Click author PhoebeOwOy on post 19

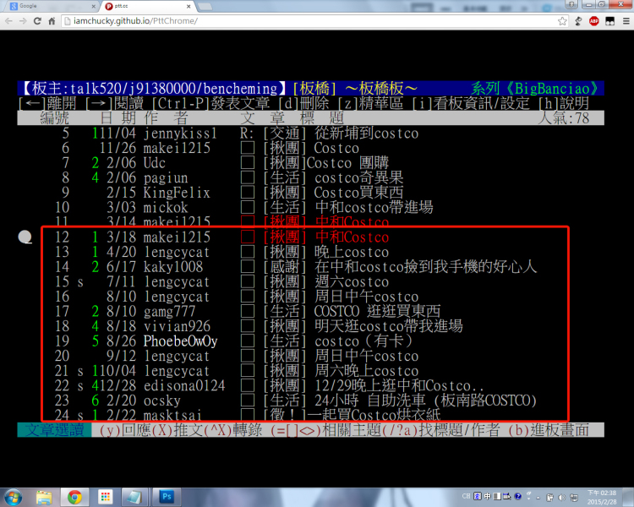(x=180, y=341)
